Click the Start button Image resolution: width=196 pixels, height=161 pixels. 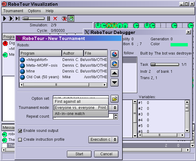pos(79,154)
